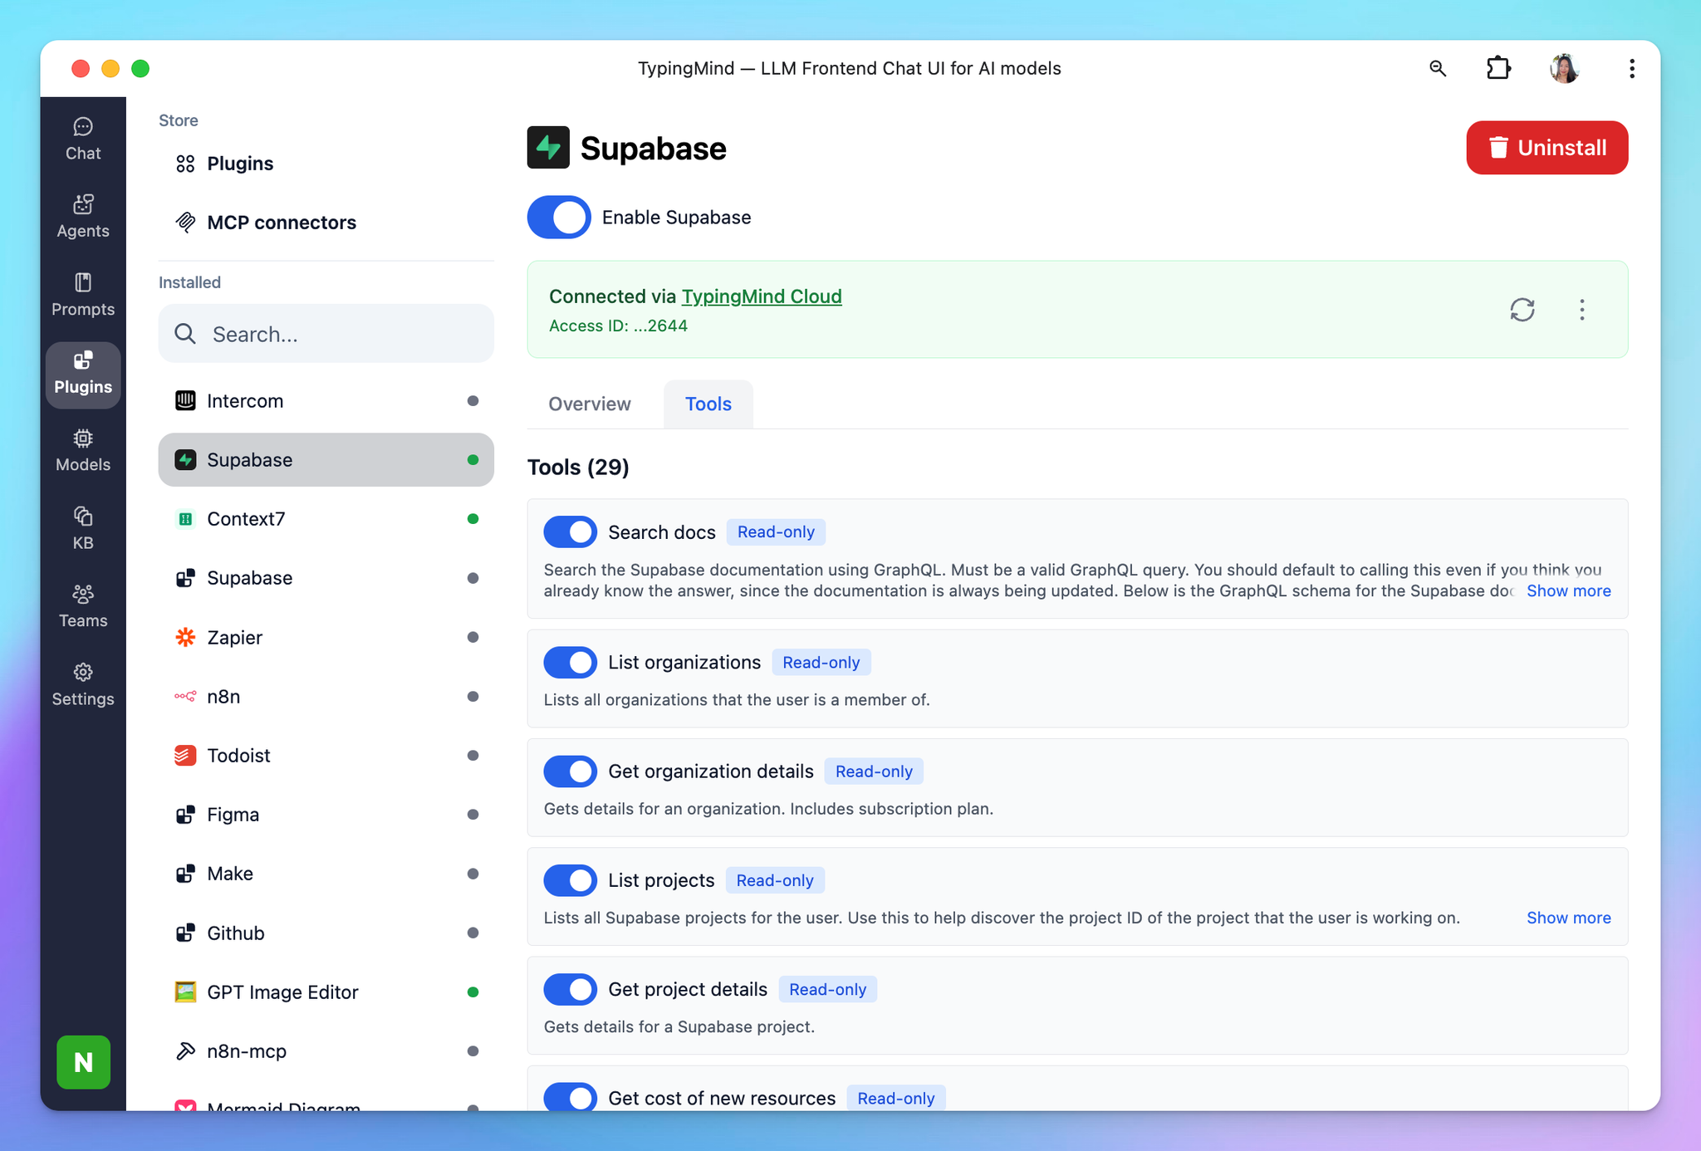Open the Chat section in sidebar
1701x1151 pixels.
click(x=83, y=139)
